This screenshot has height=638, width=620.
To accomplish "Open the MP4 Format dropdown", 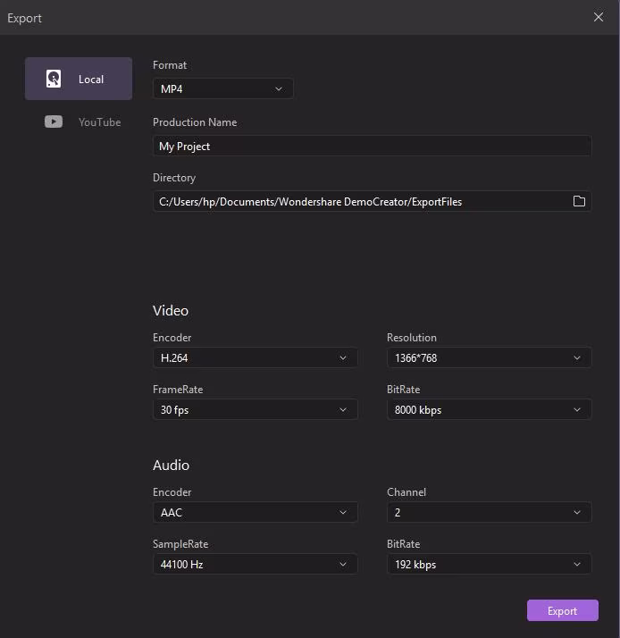I will (222, 88).
